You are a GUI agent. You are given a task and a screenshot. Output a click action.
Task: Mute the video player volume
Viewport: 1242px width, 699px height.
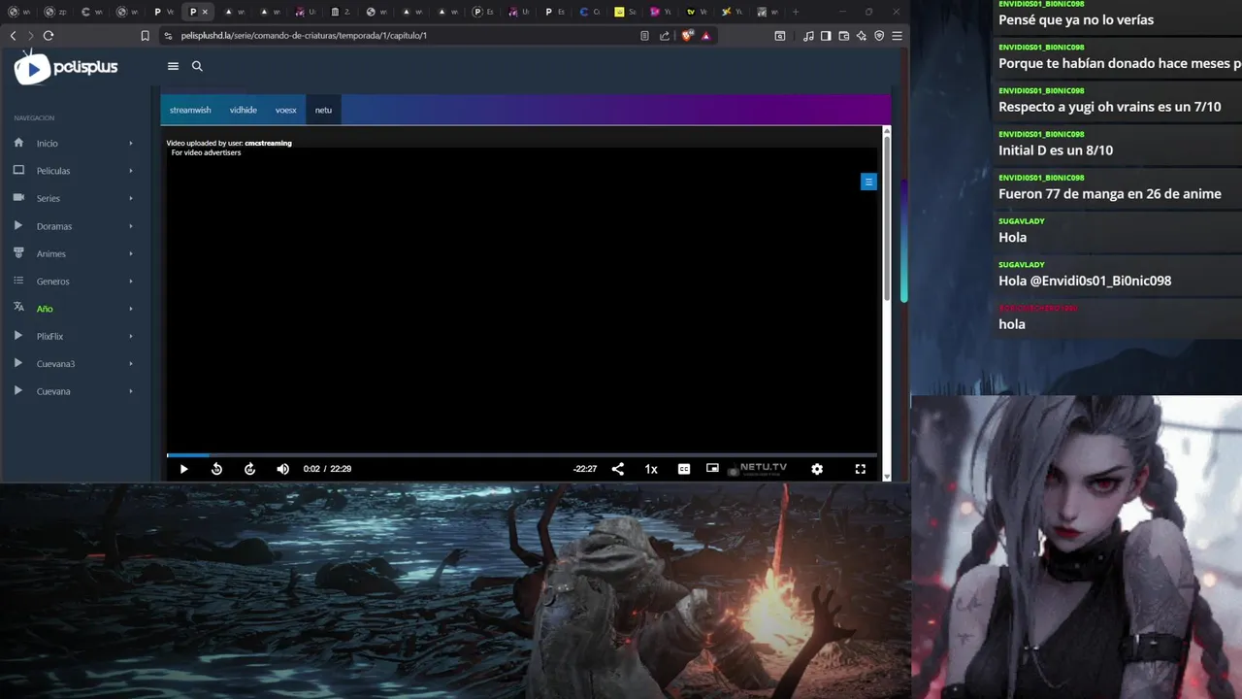[282, 469]
